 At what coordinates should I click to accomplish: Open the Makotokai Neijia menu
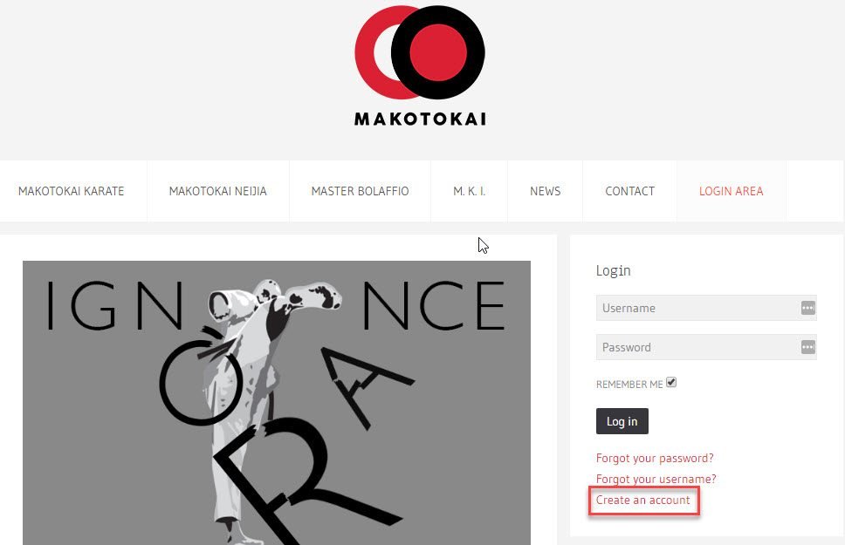coord(217,191)
